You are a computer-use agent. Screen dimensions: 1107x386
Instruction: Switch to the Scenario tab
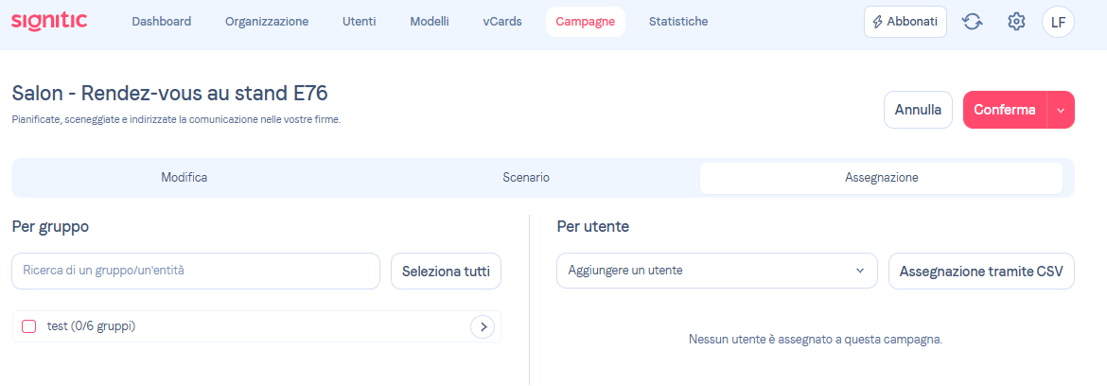(x=526, y=178)
